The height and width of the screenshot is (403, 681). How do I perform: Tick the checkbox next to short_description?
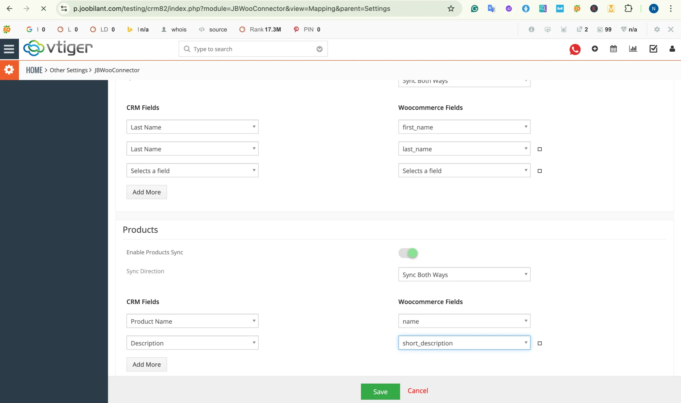click(539, 343)
